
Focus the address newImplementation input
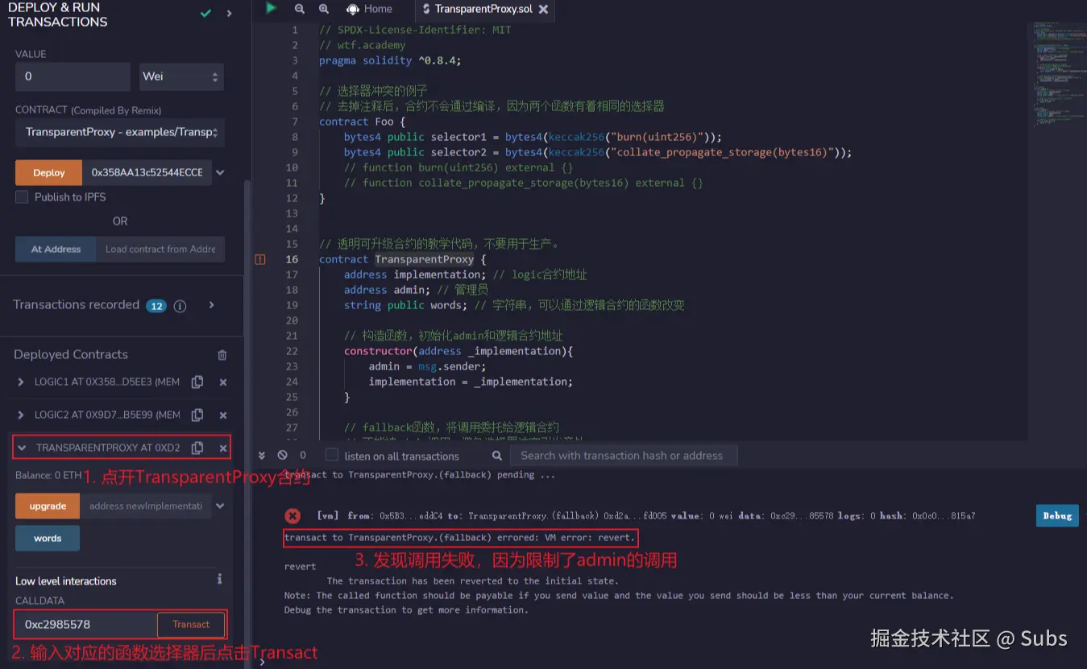pyautogui.click(x=146, y=506)
